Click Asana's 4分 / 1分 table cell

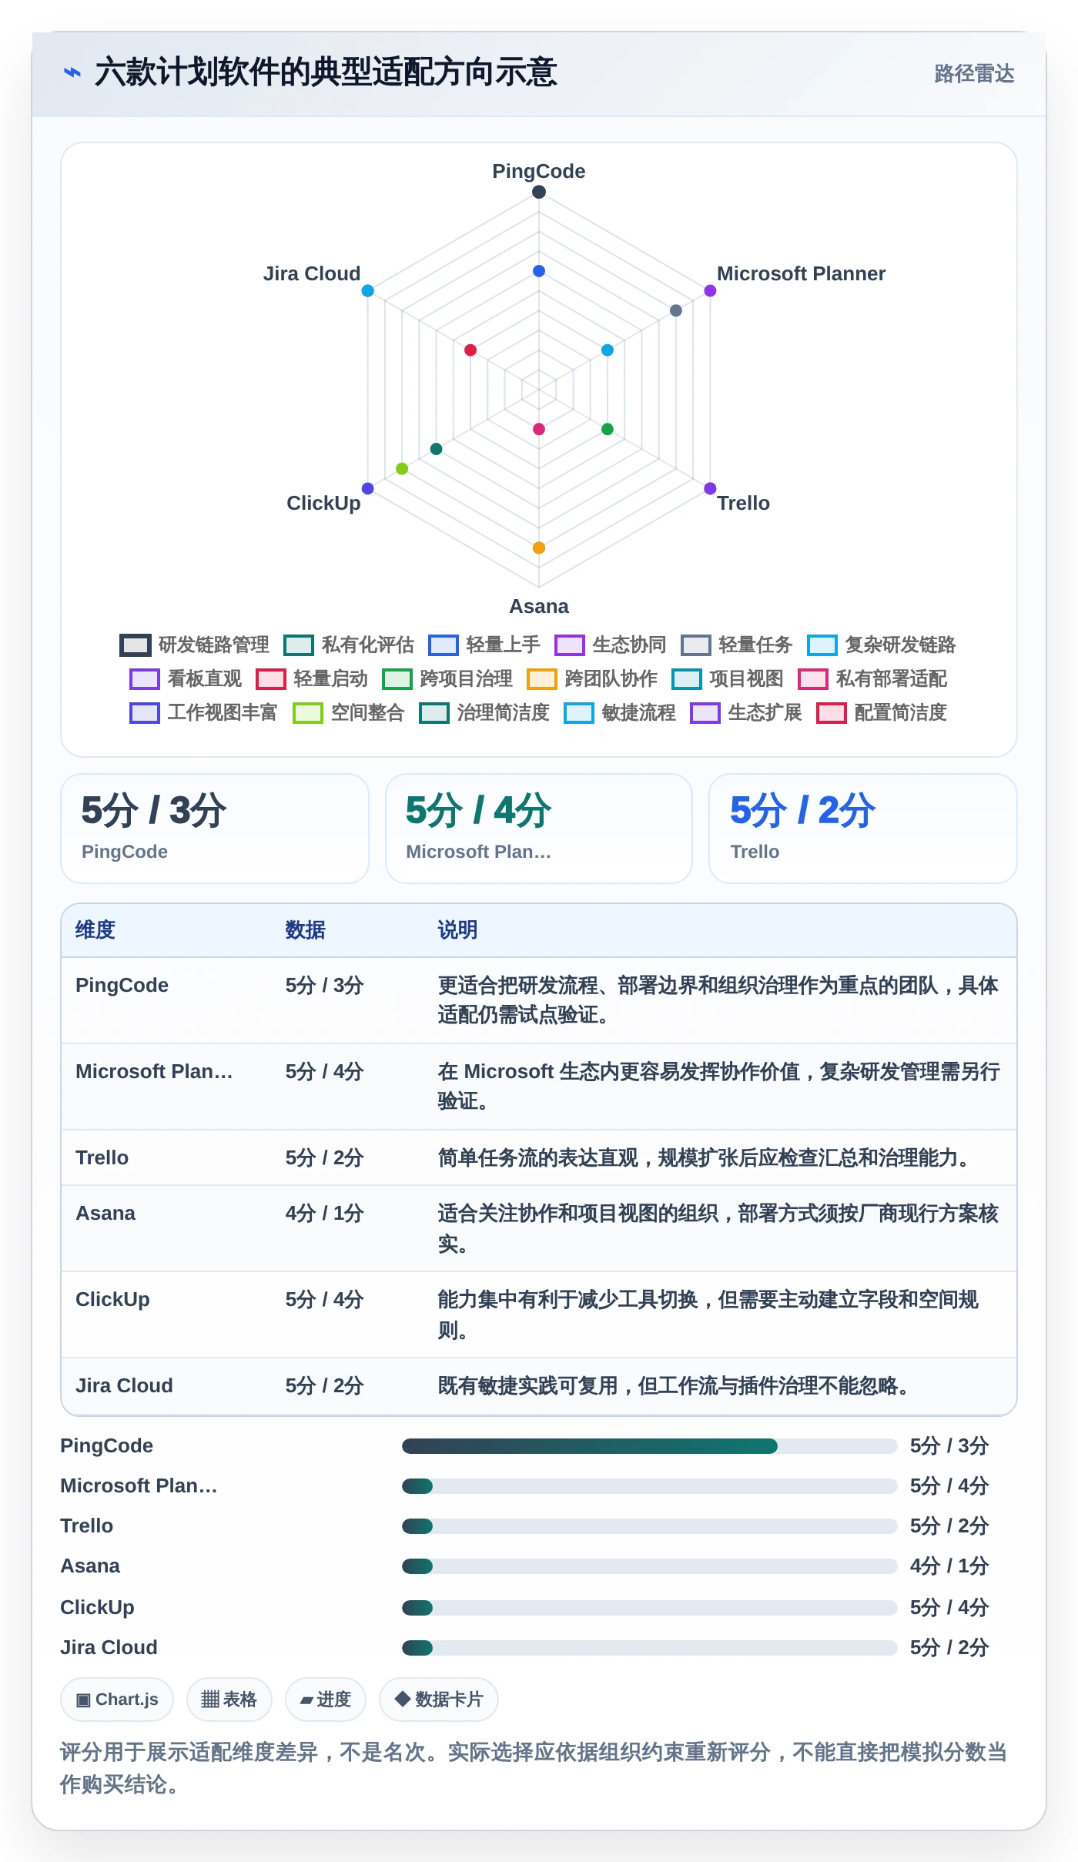[324, 1213]
